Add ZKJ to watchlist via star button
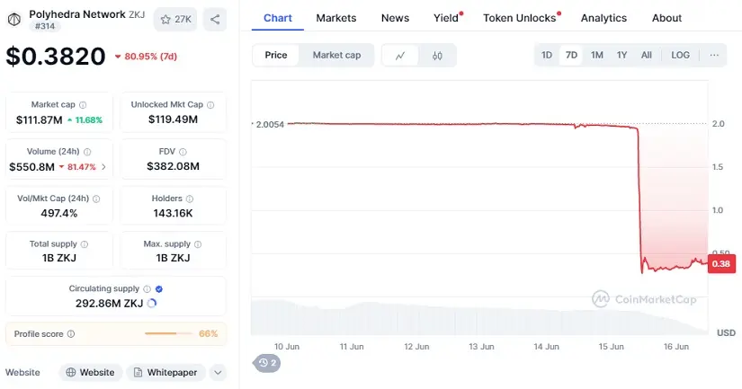Image resolution: width=742 pixels, height=389 pixels. [175, 20]
